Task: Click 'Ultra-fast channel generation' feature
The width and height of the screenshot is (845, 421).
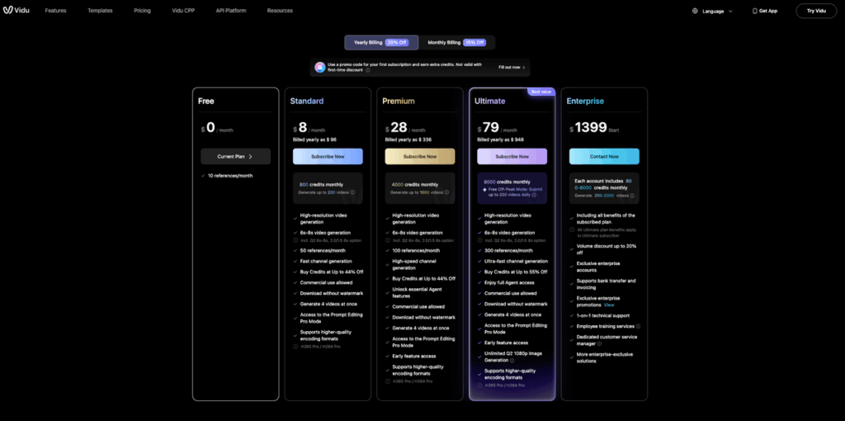Action: click(x=517, y=262)
